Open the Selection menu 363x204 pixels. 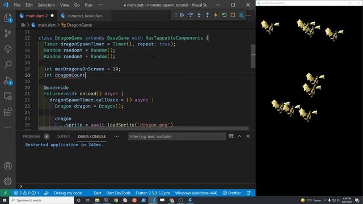tap(47, 5)
